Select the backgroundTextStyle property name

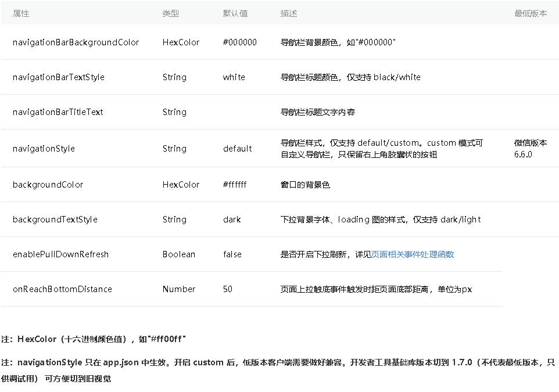tap(55, 220)
